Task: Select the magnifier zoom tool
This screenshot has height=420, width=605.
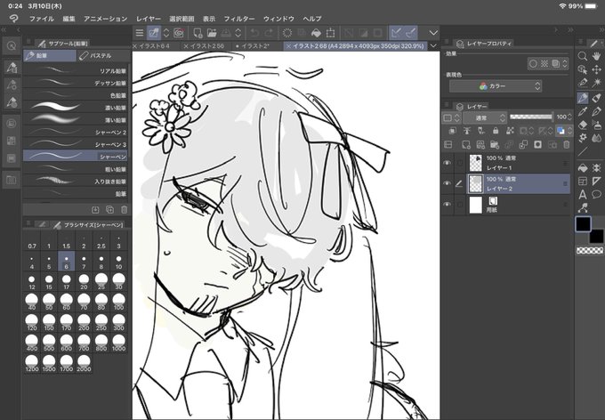Action: click(582, 56)
